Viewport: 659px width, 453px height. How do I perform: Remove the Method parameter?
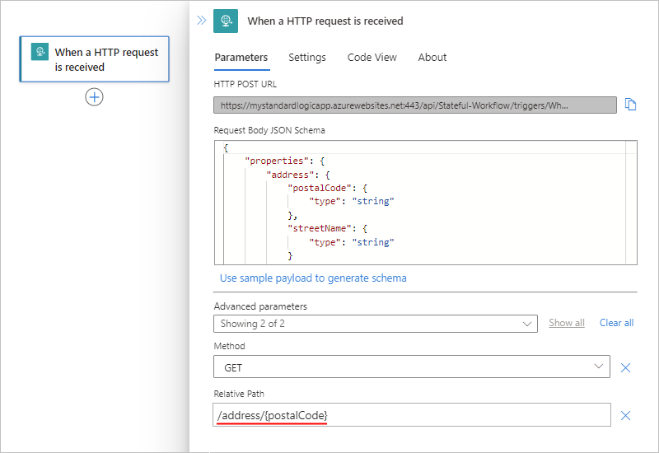point(625,368)
